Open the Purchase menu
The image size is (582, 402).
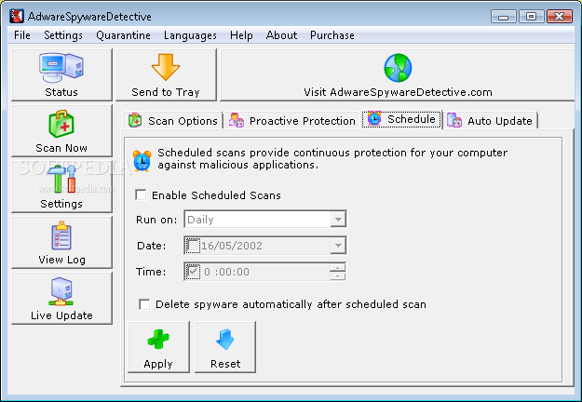[332, 35]
